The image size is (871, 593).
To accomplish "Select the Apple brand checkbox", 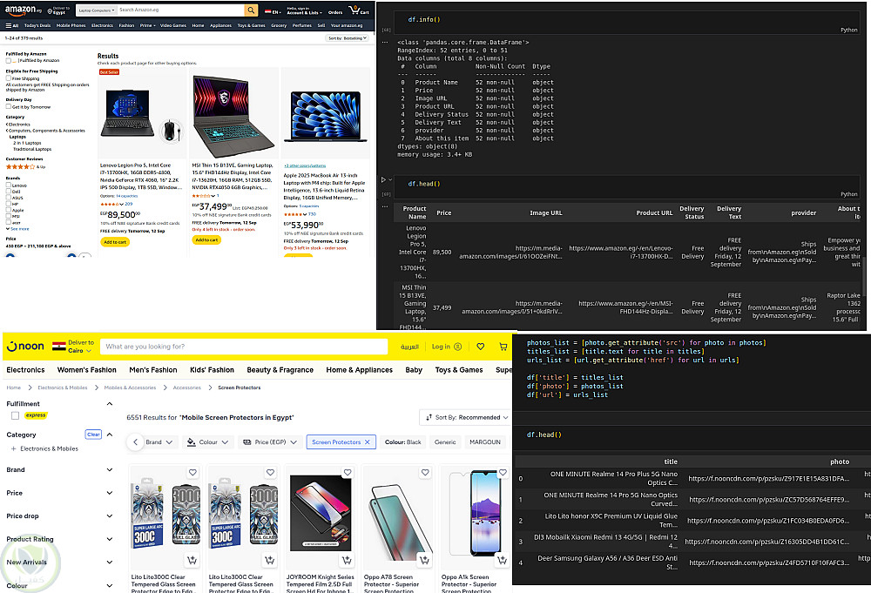I will coord(9,211).
